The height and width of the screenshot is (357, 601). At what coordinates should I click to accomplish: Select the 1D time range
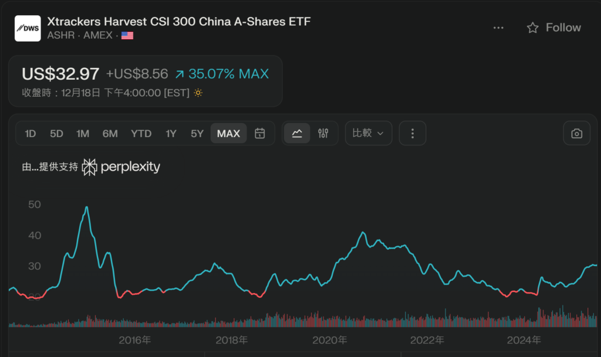[31, 133]
